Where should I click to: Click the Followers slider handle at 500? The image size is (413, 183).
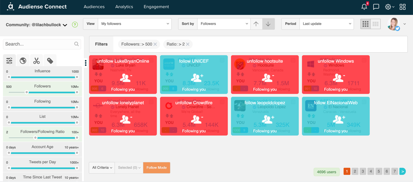(27, 92)
